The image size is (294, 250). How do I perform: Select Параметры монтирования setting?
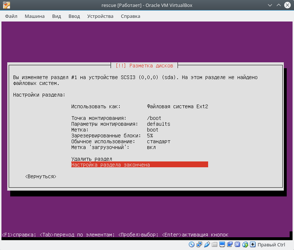tap(140, 124)
